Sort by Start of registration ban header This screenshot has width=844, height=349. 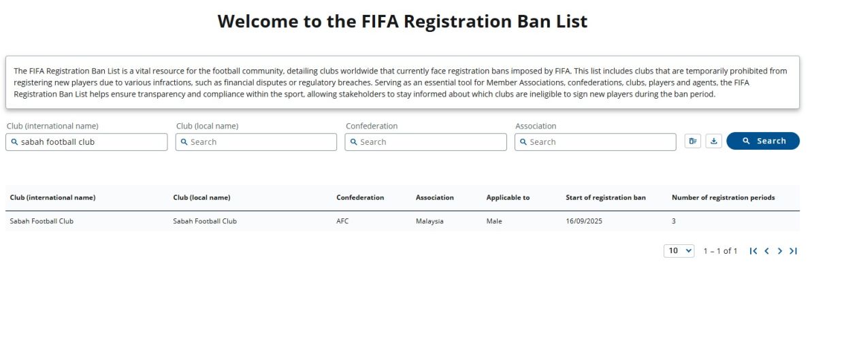606,197
